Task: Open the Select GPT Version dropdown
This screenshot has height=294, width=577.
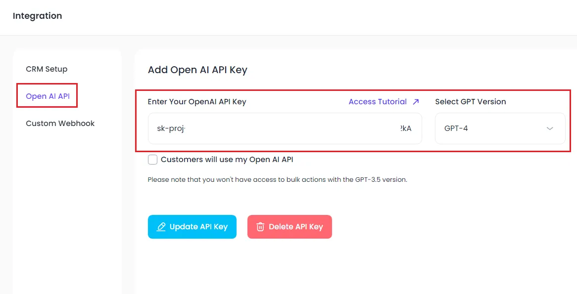Action: coord(500,128)
